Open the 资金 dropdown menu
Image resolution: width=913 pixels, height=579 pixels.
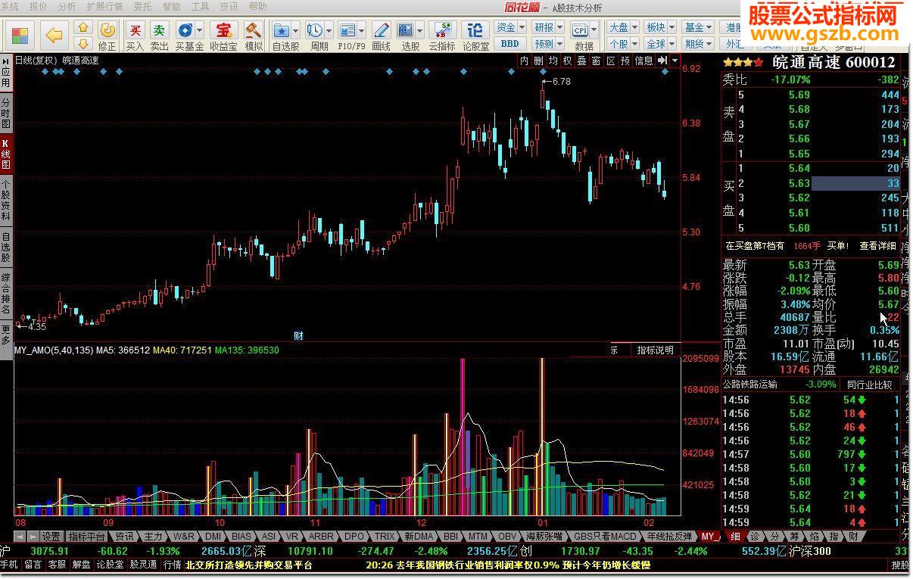[510, 27]
